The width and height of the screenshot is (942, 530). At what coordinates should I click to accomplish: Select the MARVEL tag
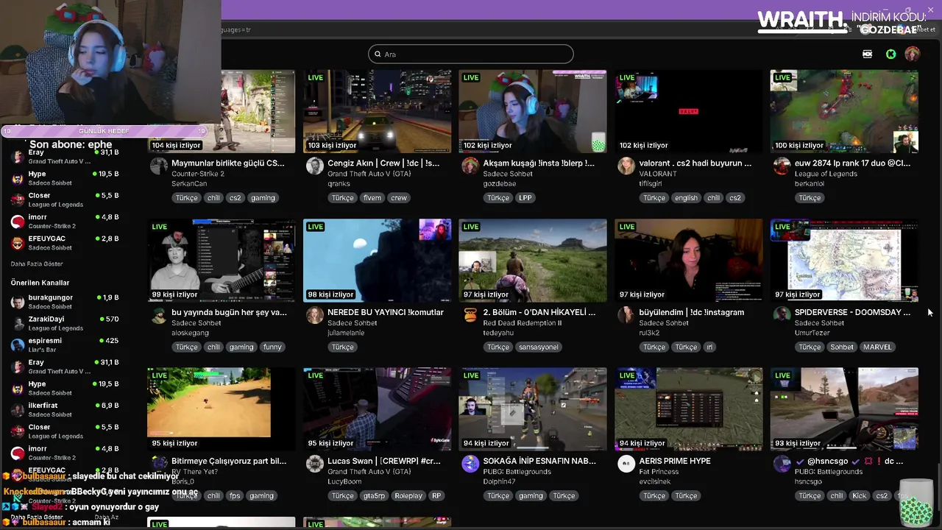tap(877, 347)
